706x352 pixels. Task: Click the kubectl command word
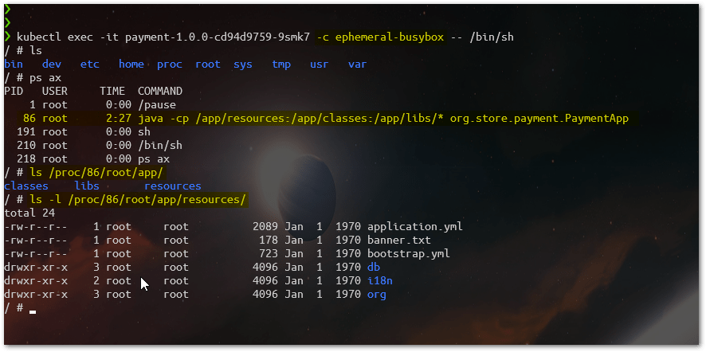(38, 37)
